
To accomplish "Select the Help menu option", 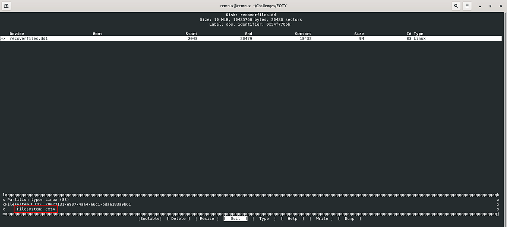I will click(x=292, y=219).
